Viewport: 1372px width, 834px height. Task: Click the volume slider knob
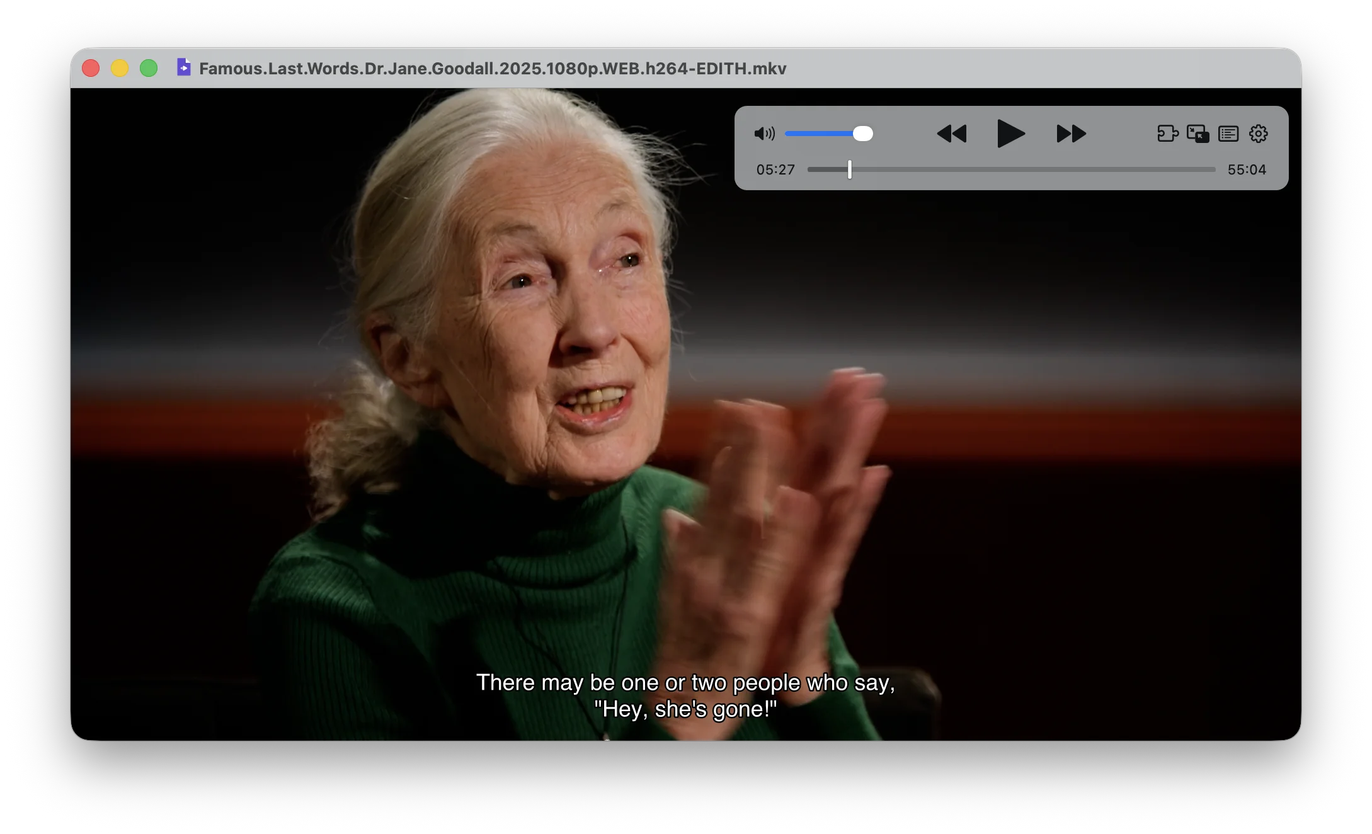863,134
